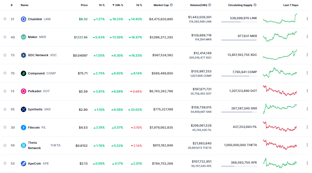
Task: Sort table by rank # column
Action: 12,5
